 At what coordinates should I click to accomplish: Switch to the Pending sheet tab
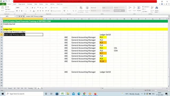pyautogui.click(x=31, y=88)
